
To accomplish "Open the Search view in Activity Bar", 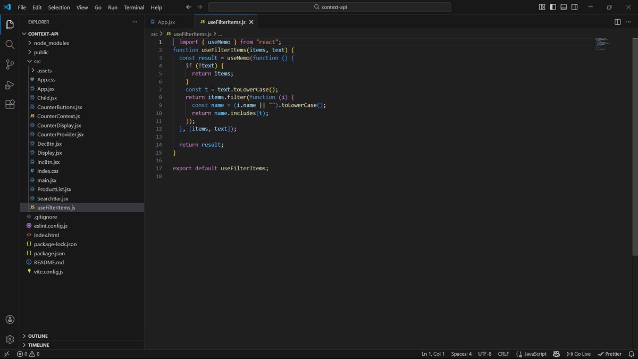I will click(10, 45).
